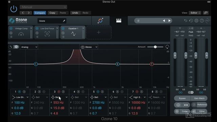Select EQ node 7 on the graph
The image size is (217, 122).
pyautogui.click(x=152, y=64)
